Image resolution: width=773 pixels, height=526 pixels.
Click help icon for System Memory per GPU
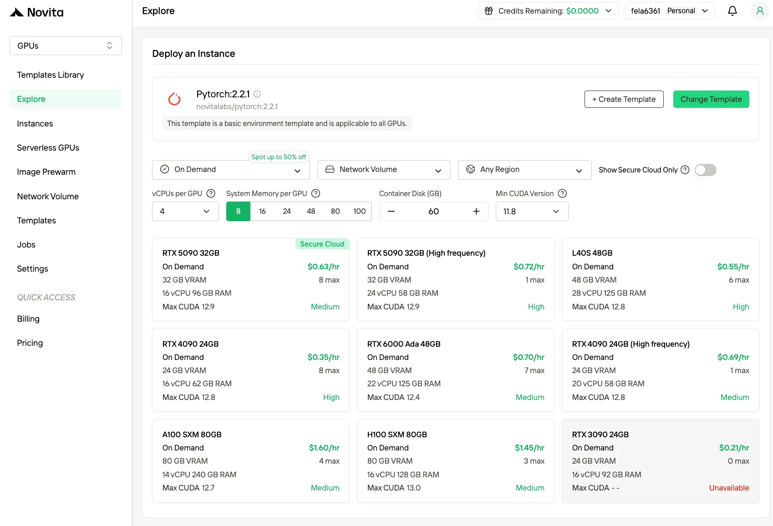coord(315,193)
